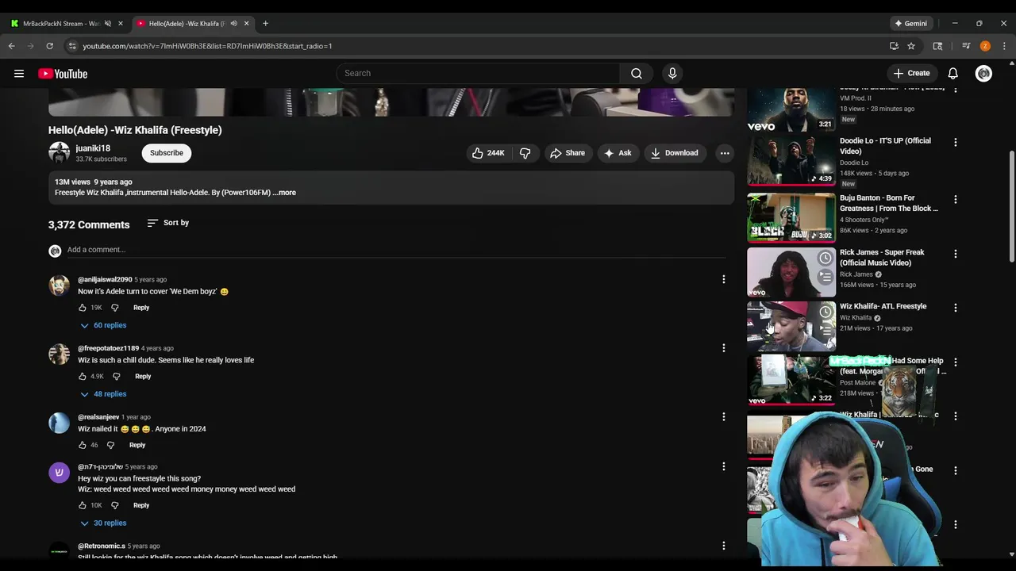Add ATL Freestyle to queue
Image resolution: width=1016 pixels, height=571 pixels.
click(825, 330)
